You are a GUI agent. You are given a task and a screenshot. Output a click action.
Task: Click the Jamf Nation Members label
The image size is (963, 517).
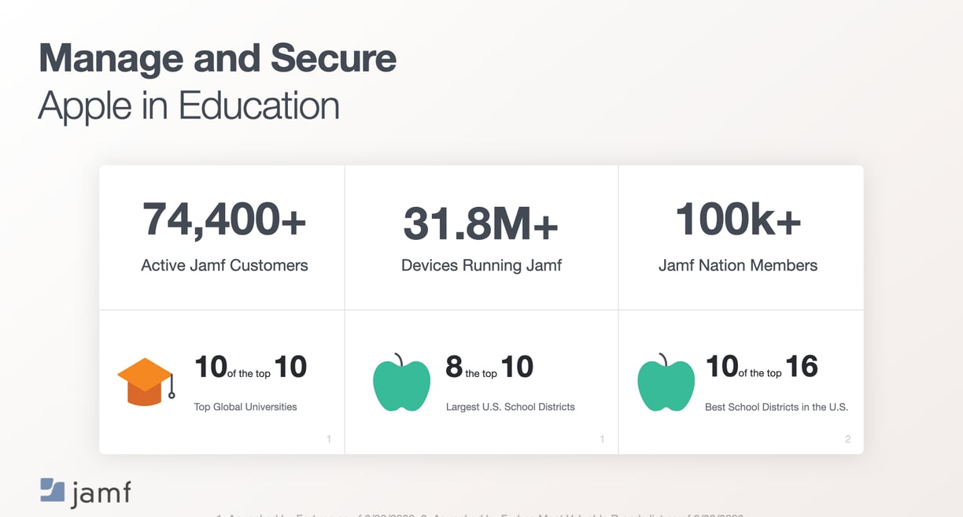click(x=738, y=265)
